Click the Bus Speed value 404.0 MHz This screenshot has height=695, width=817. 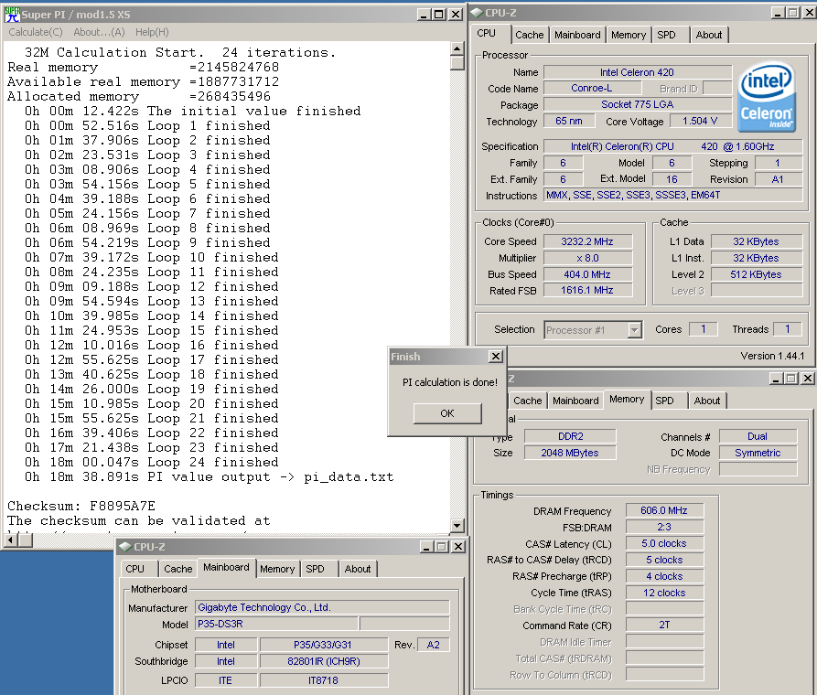(x=587, y=274)
